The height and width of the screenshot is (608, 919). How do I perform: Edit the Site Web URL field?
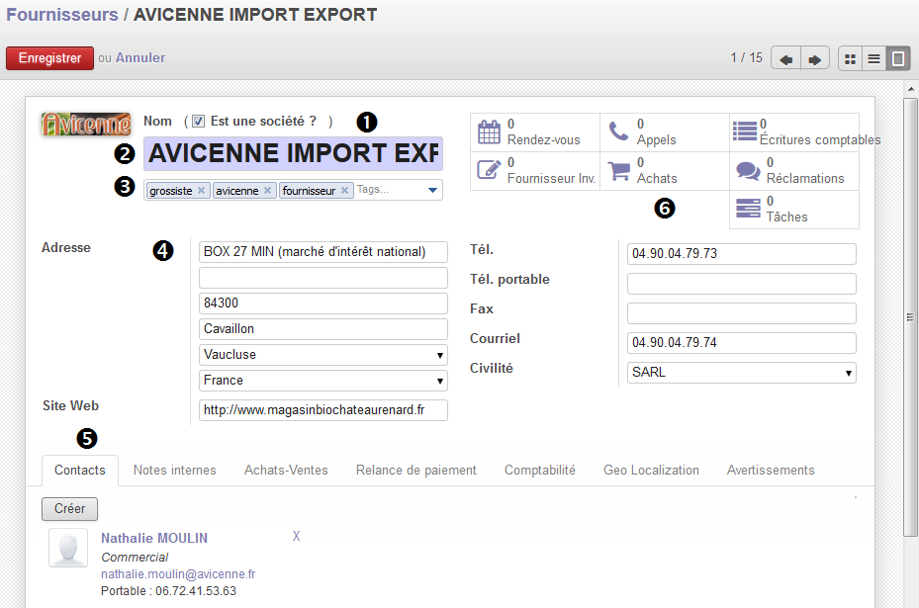coord(323,410)
